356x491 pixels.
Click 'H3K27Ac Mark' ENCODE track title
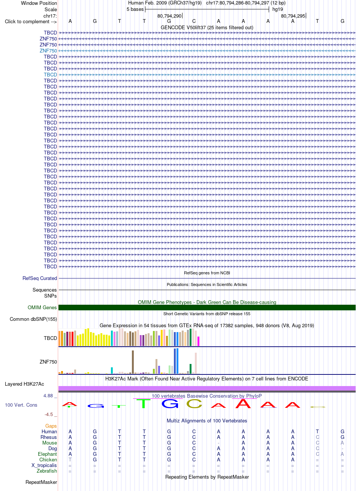tap(207, 379)
